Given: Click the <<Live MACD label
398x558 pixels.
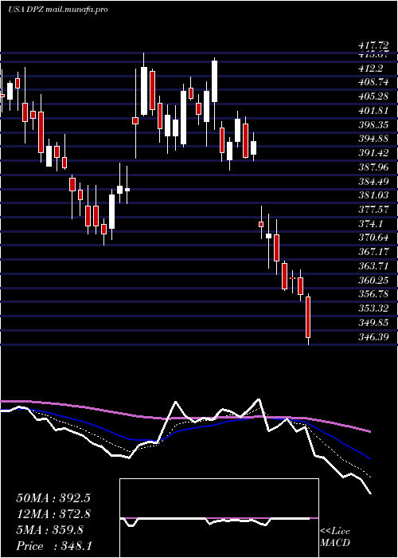Looking at the screenshot, I should 335,537.
